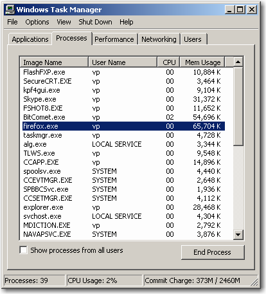The image size is (266, 294).
Task: Select the FlashFXP.exe process
Action: click(123, 72)
